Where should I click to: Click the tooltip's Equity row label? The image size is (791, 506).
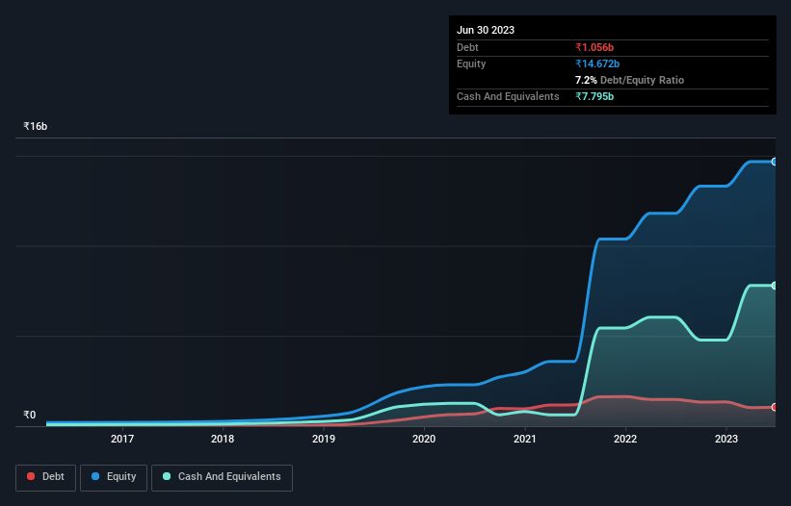(471, 63)
